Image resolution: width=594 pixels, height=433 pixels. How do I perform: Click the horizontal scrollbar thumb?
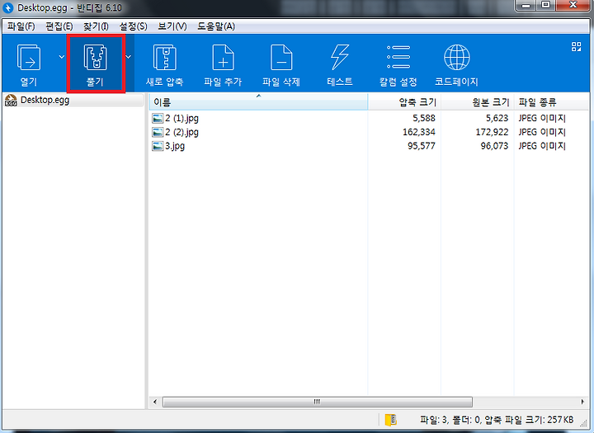[x=318, y=402]
